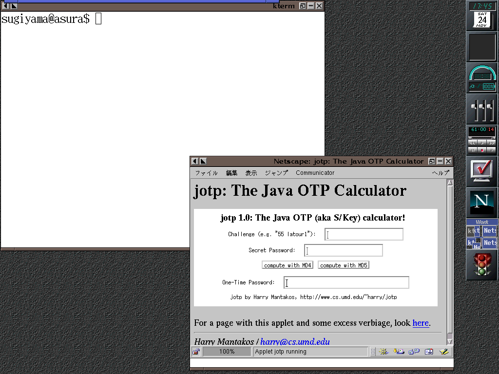The width and height of the screenshot is (499, 374).
Task: Click the compute with MD5 button
Action: coord(344,265)
